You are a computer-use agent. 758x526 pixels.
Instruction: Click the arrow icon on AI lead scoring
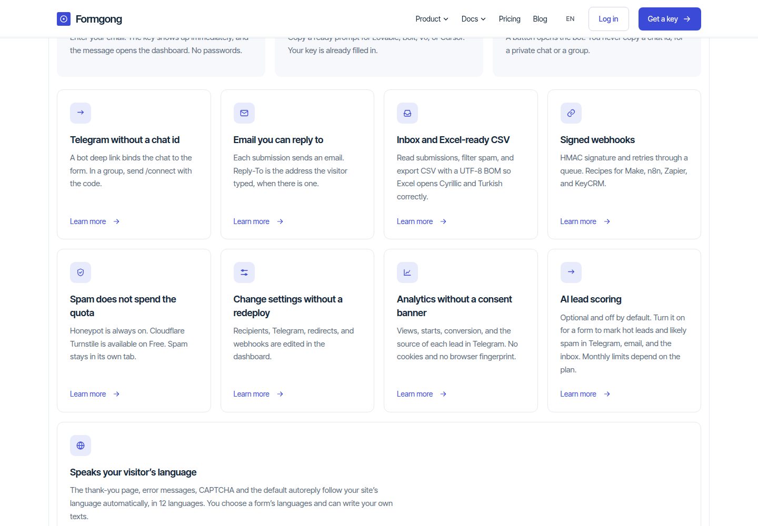(571, 272)
